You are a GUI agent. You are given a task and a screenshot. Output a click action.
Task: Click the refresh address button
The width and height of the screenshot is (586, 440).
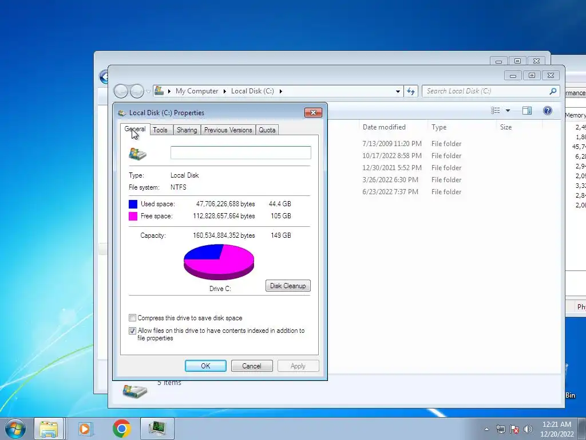411,91
